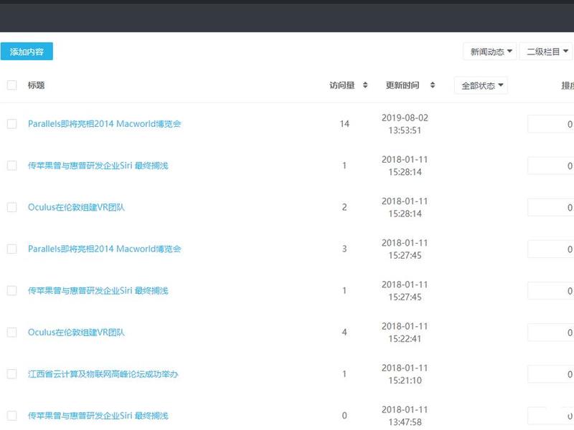
Task: Open the 全部状态 filter dropdown
Action: [x=481, y=85]
